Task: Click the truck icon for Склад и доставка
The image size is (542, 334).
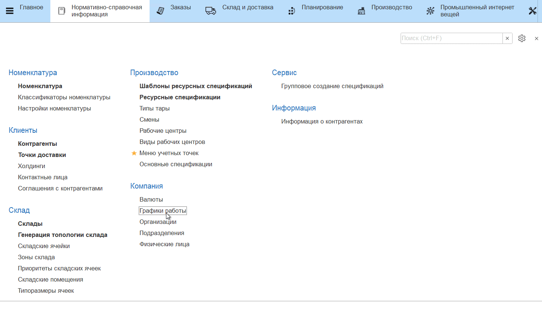Action: (x=211, y=11)
